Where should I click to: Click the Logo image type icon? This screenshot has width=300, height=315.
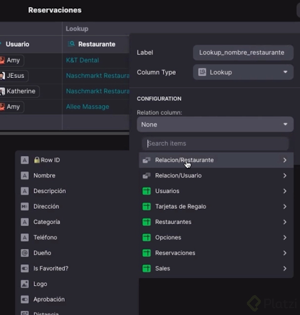click(x=25, y=284)
